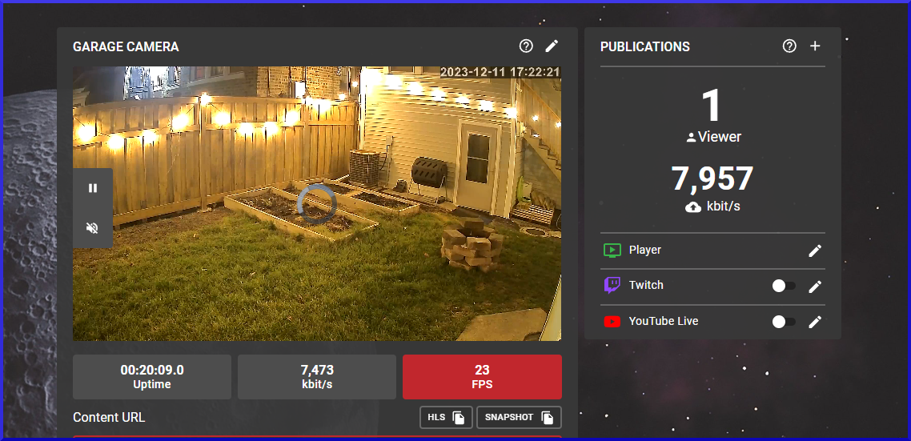Click the kbit/s bitrate tile
911x441 pixels.
(317, 377)
